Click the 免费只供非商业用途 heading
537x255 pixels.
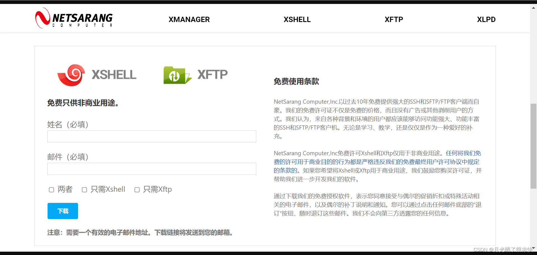tap(84, 103)
